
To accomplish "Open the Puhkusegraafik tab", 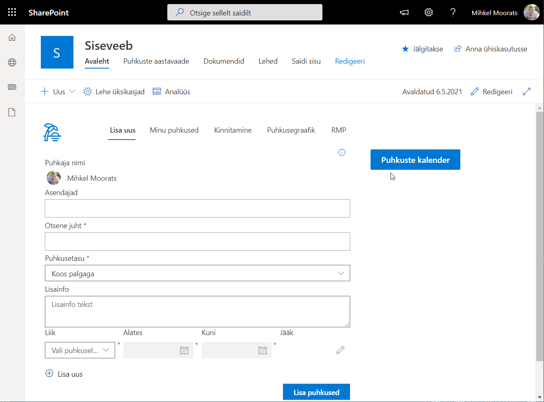I will 291,130.
